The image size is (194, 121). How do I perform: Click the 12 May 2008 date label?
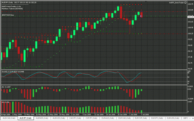point(29,115)
